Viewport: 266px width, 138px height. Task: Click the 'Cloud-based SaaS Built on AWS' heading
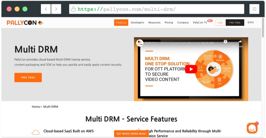click(x=68, y=131)
